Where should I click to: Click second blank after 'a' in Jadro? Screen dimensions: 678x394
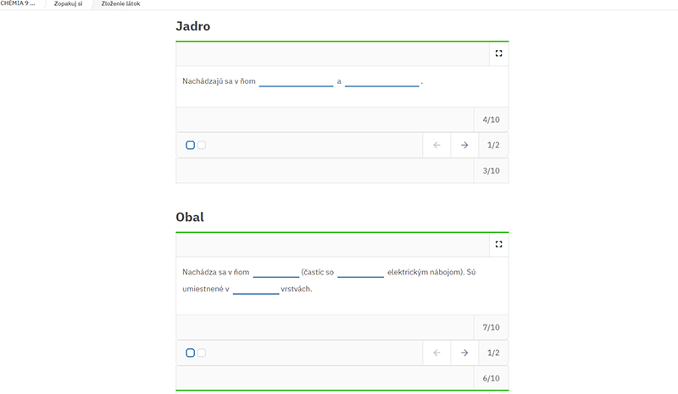click(382, 81)
